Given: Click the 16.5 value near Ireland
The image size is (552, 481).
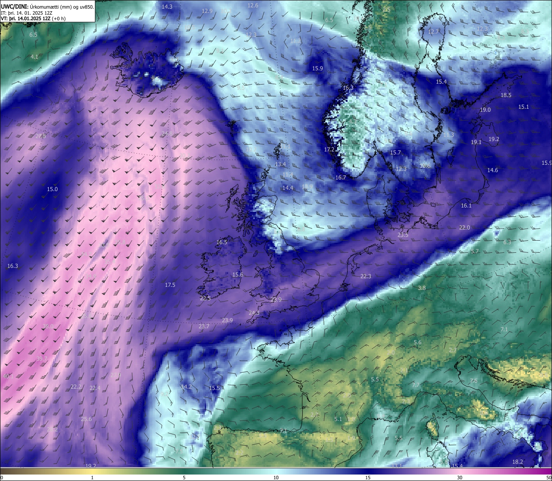Looking at the screenshot, I should coord(222,242).
